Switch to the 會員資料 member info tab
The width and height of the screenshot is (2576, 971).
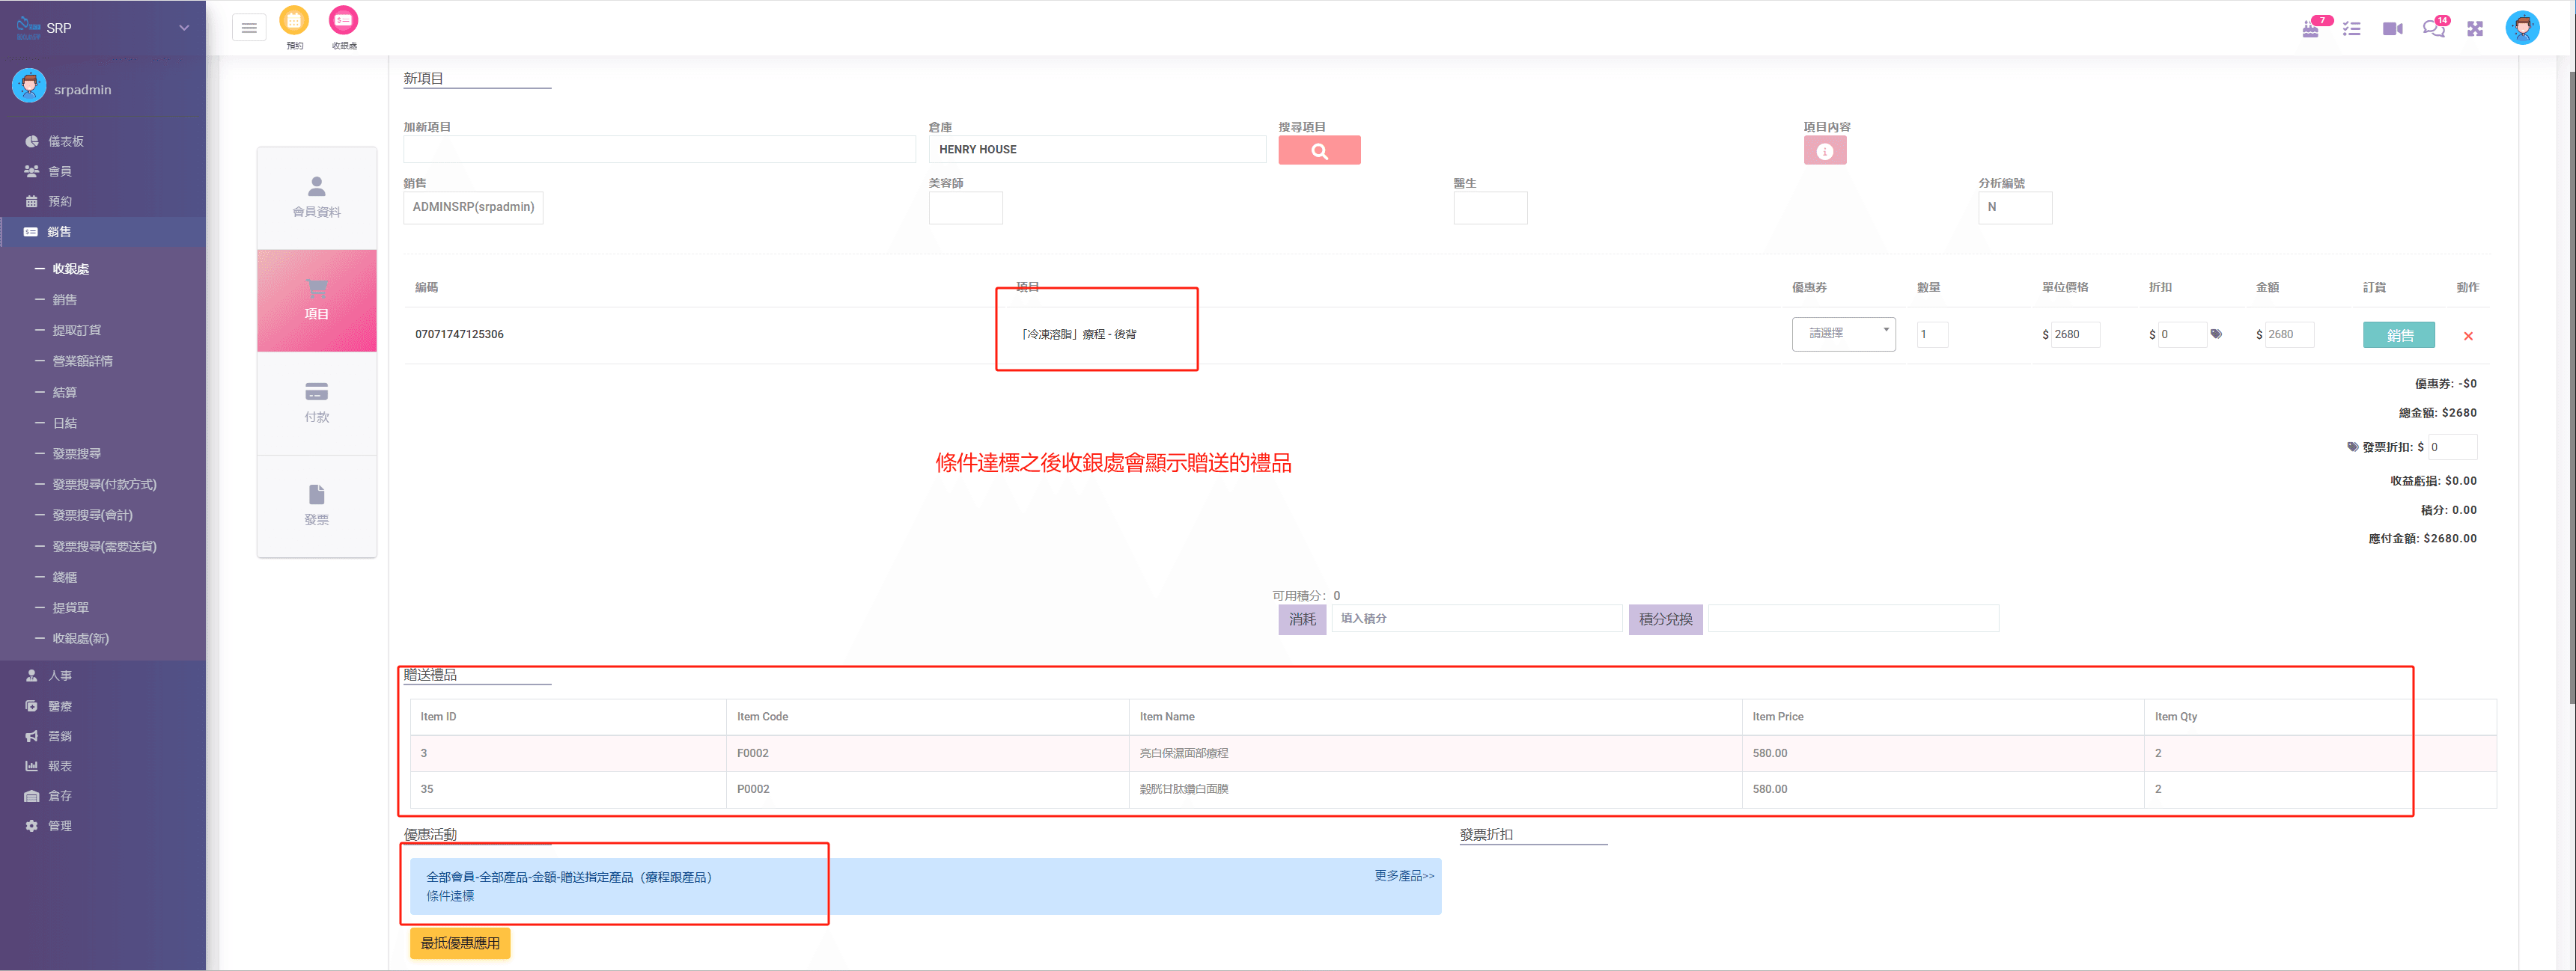[316, 197]
